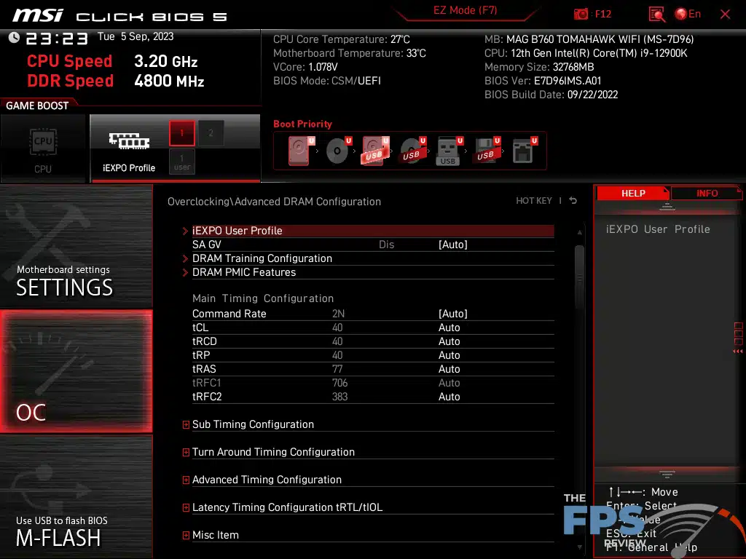Switch to EZ Mode (F7)
Image resolution: width=746 pixels, height=559 pixels.
(465, 11)
